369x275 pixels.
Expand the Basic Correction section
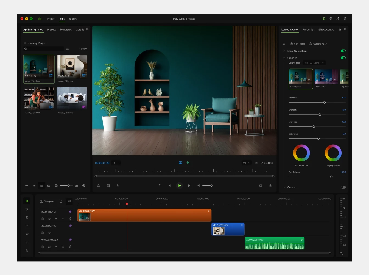coord(284,51)
